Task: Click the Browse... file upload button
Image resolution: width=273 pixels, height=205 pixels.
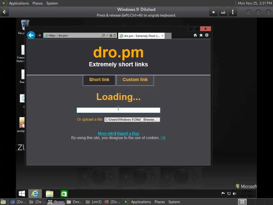Action: click(150, 120)
